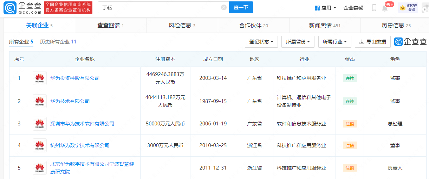Open notifications bell with 99+ badge
The image size is (429, 179).
click(385, 8)
